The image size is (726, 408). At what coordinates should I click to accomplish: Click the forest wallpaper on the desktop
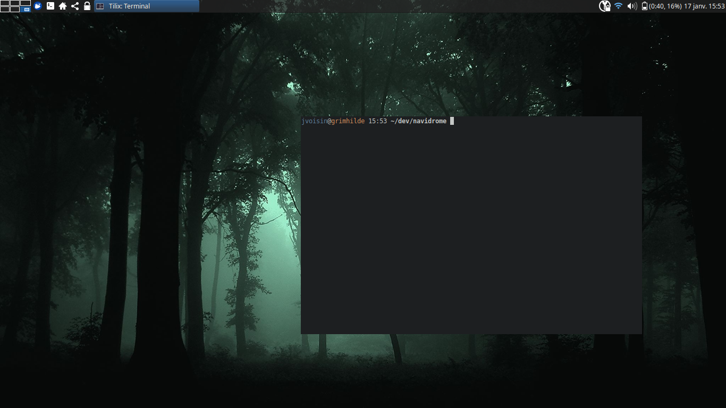[x=149, y=212]
